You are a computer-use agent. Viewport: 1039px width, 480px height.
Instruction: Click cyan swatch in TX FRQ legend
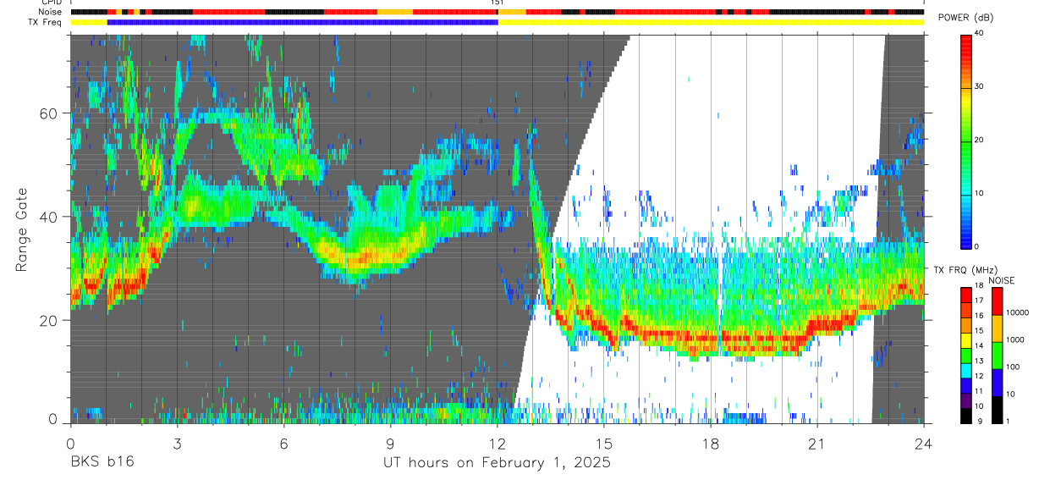[965, 369]
